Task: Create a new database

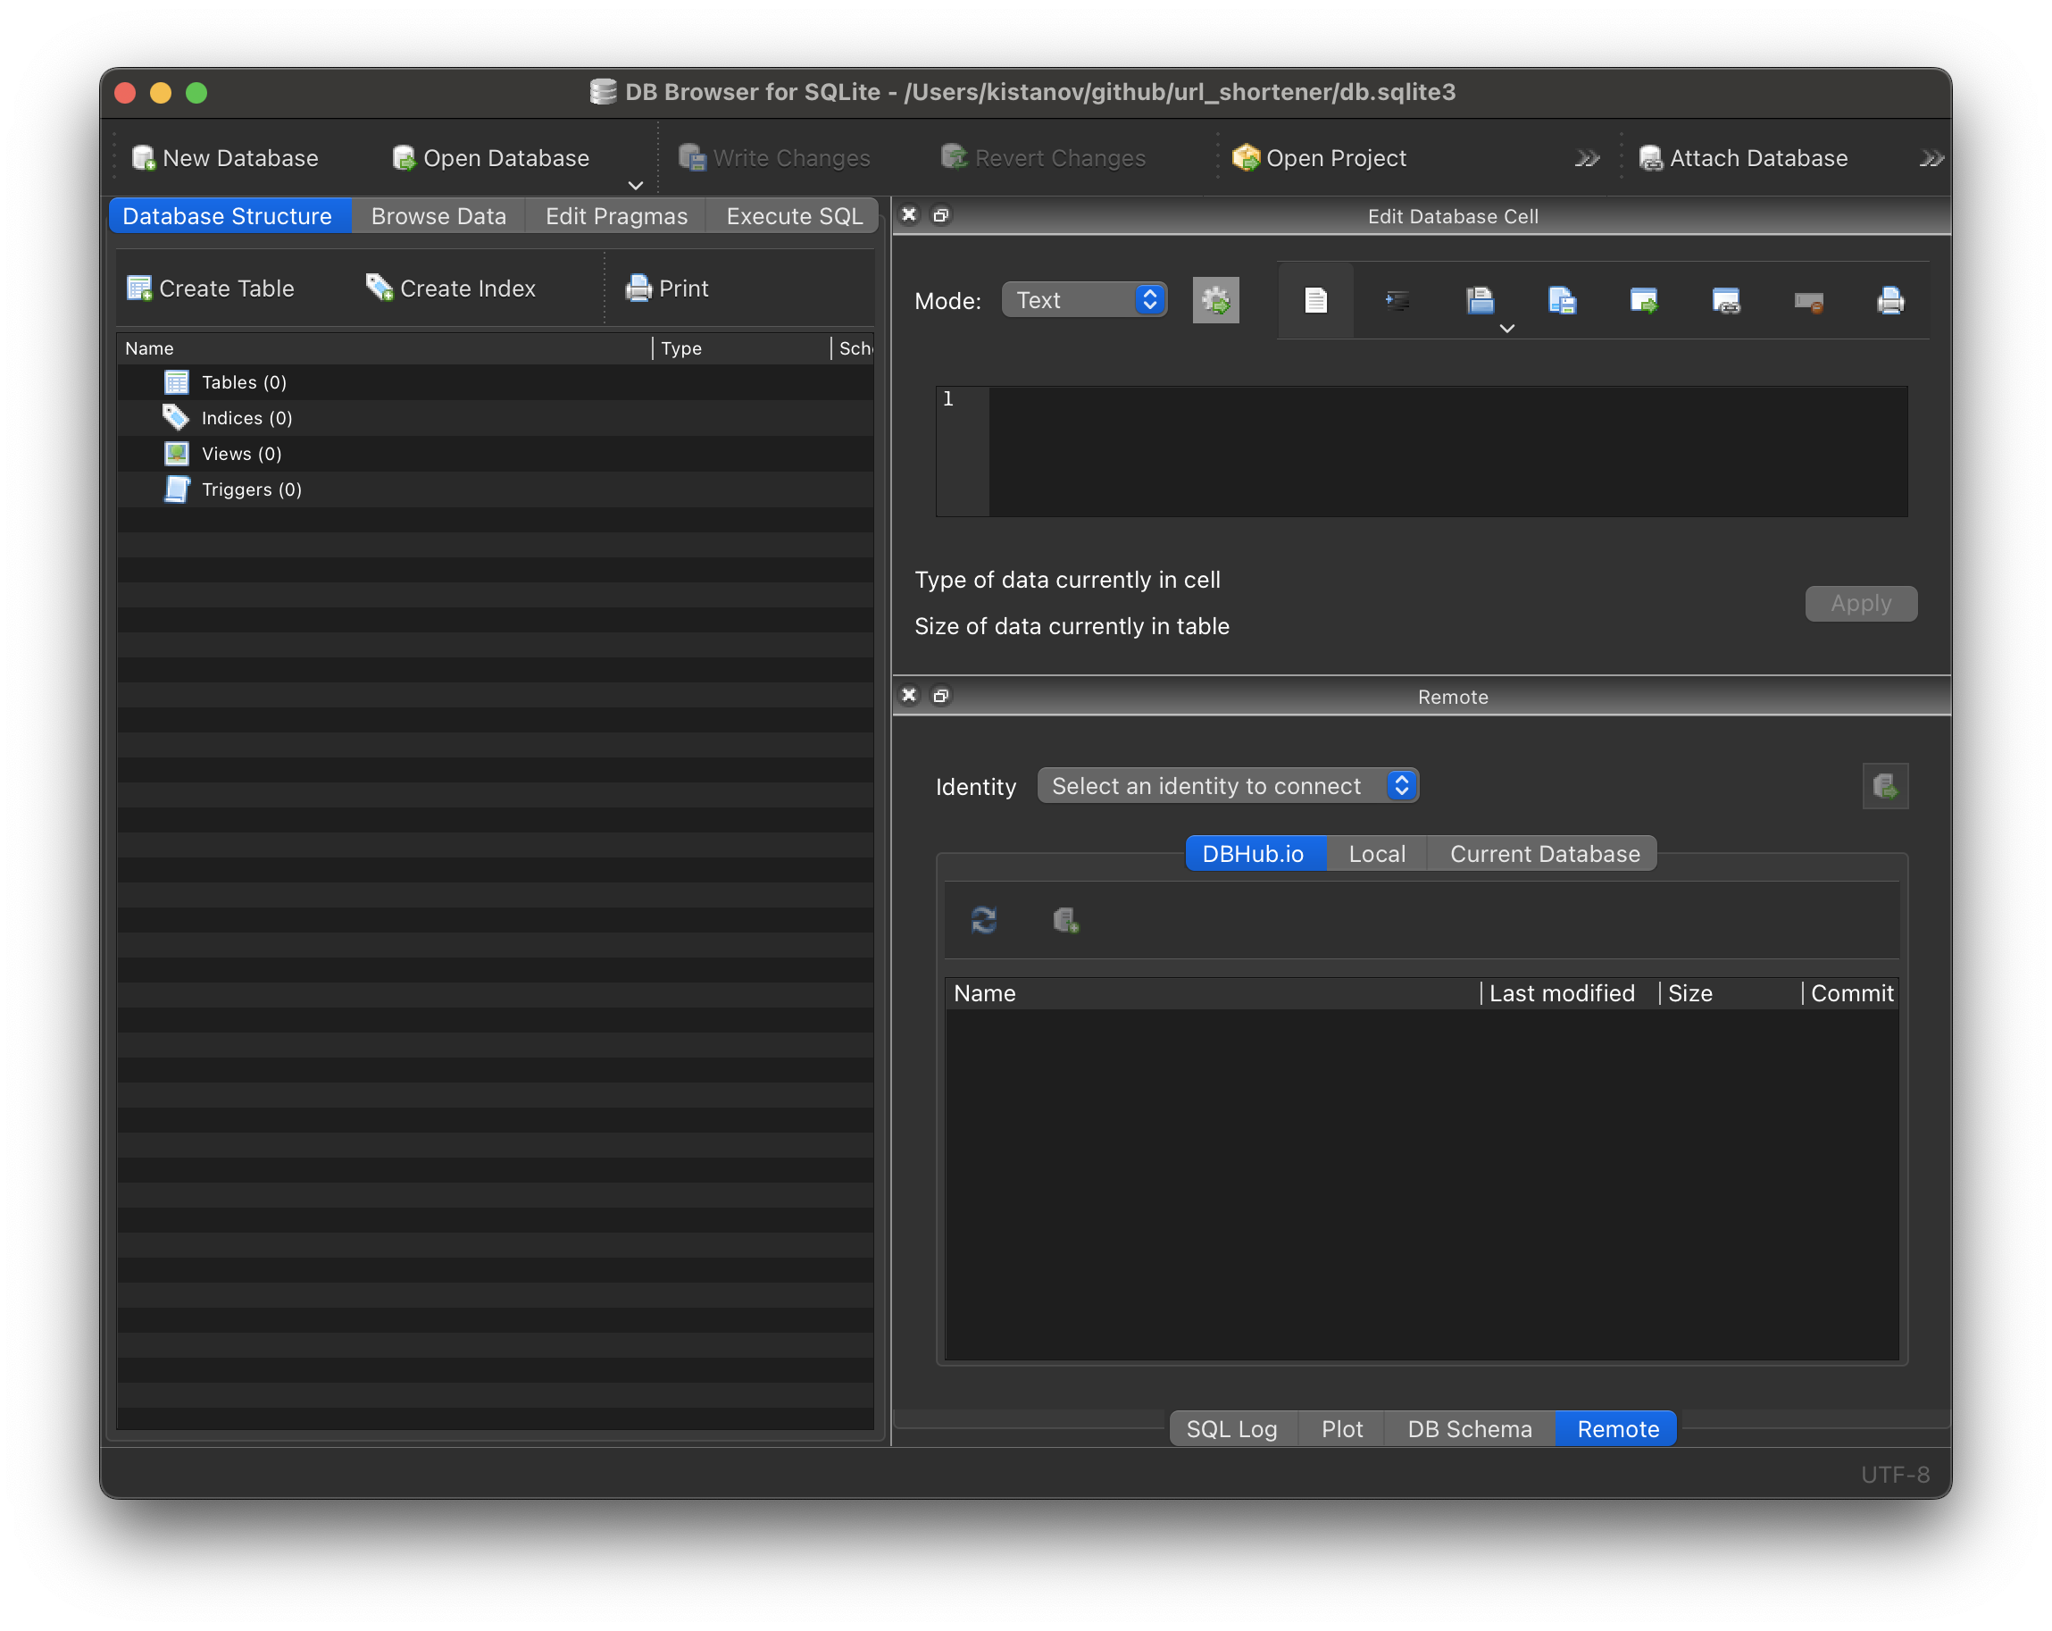Action: click(x=226, y=157)
